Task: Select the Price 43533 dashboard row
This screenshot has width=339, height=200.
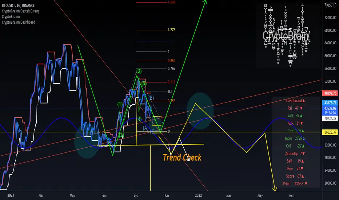Action: (295, 184)
